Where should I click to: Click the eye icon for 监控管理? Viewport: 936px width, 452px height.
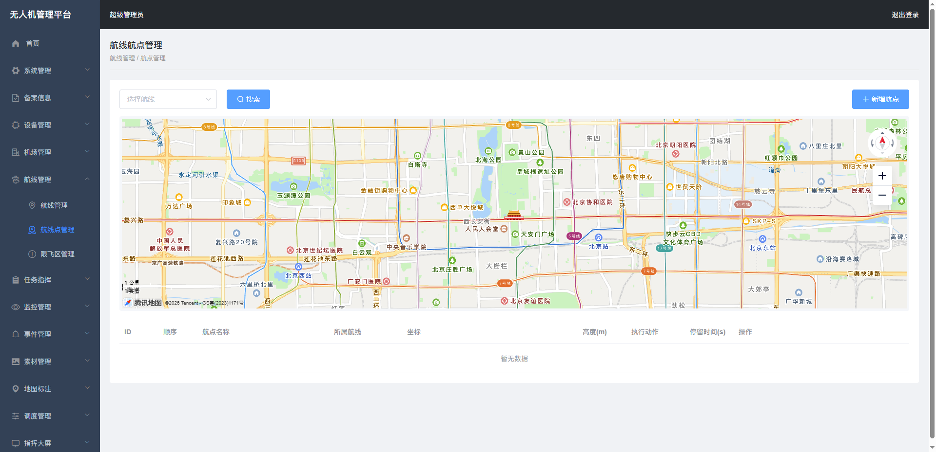click(x=16, y=307)
